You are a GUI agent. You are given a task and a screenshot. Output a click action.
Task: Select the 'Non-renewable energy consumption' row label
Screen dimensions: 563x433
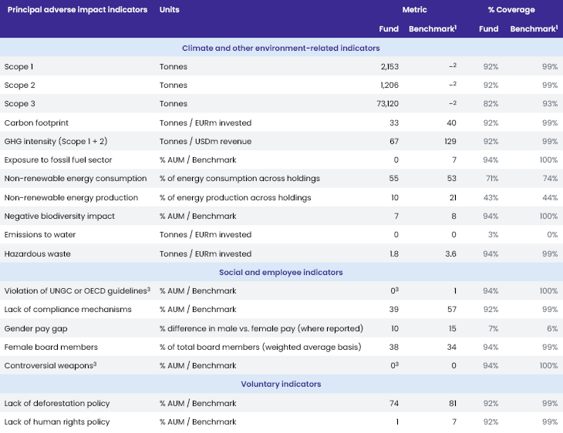(x=65, y=179)
